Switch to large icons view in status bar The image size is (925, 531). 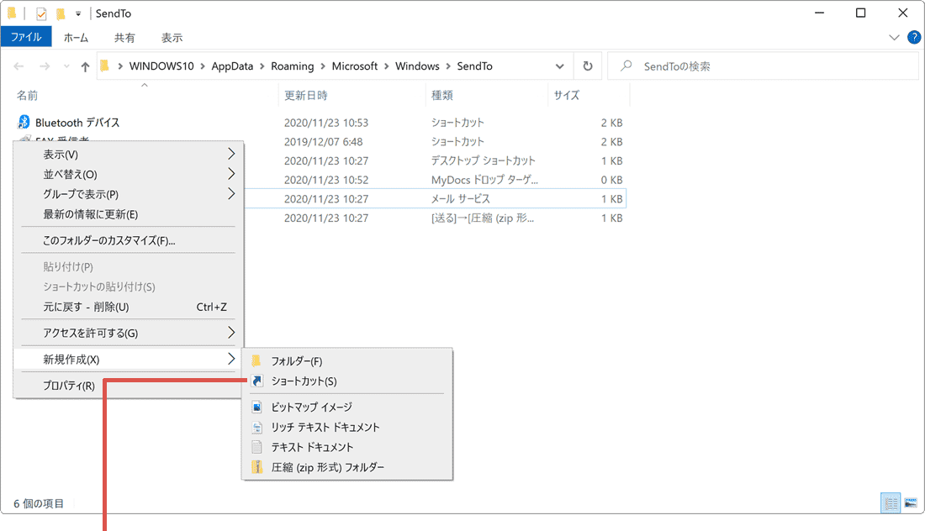(910, 503)
